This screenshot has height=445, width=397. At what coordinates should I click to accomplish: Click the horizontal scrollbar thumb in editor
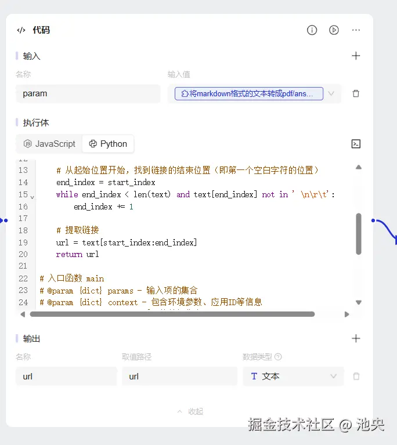pyautogui.click(x=172, y=314)
